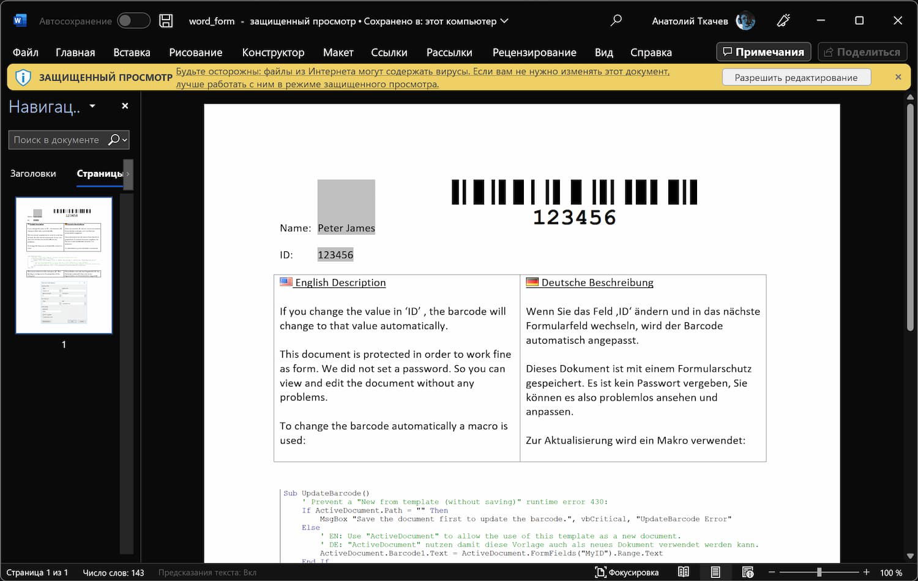918x581 pixels.
Task: Expand the document title save-location dropdown
Action: pos(504,21)
